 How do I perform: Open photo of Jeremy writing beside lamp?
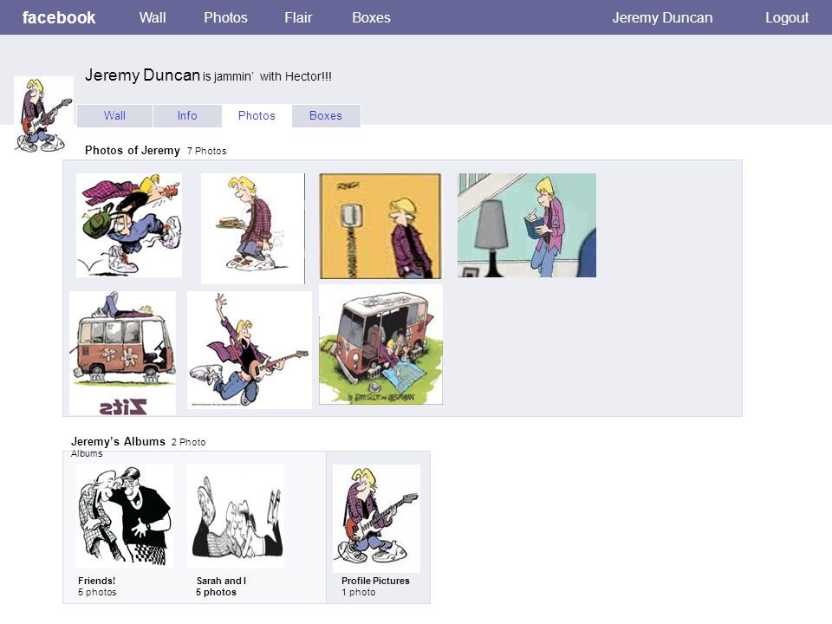coord(527,225)
